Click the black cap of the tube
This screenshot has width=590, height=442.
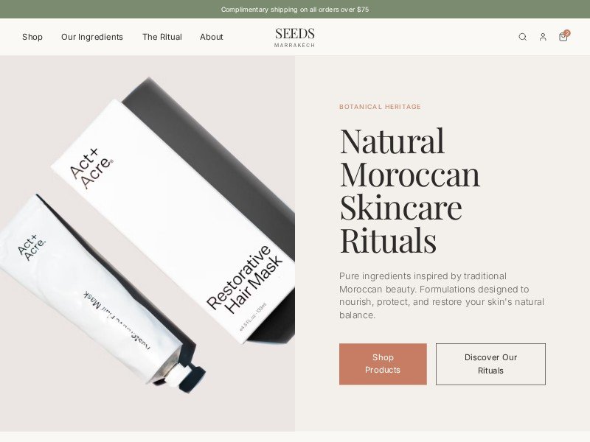(x=192, y=378)
